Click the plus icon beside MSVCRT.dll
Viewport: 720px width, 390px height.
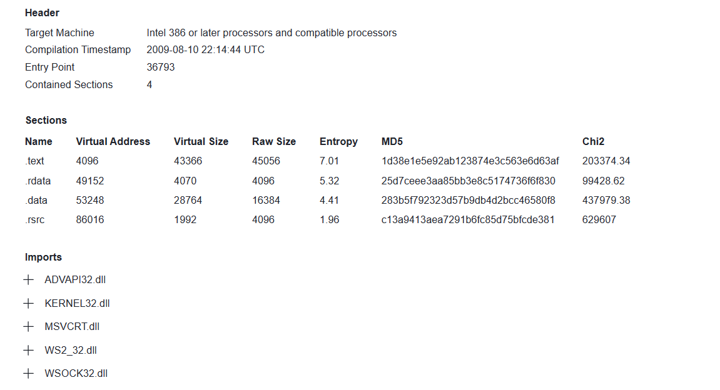(28, 327)
